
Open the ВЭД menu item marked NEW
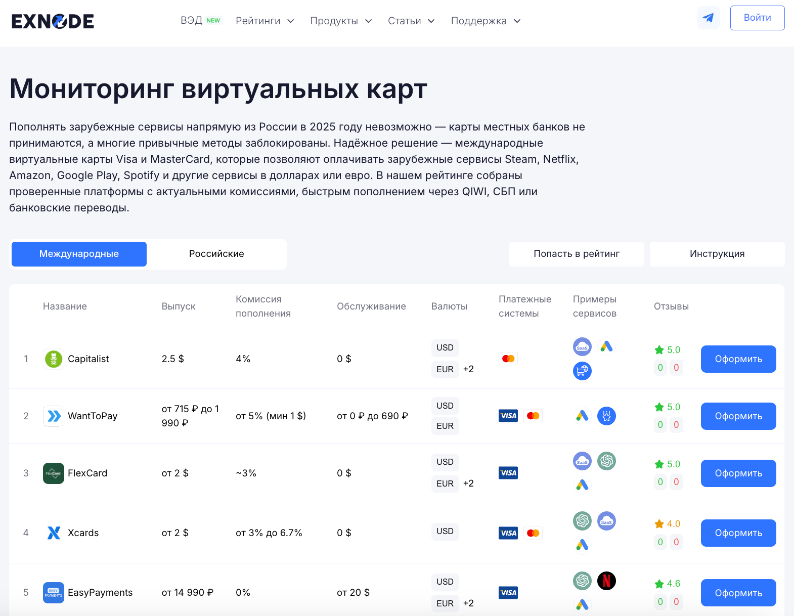[200, 21]
